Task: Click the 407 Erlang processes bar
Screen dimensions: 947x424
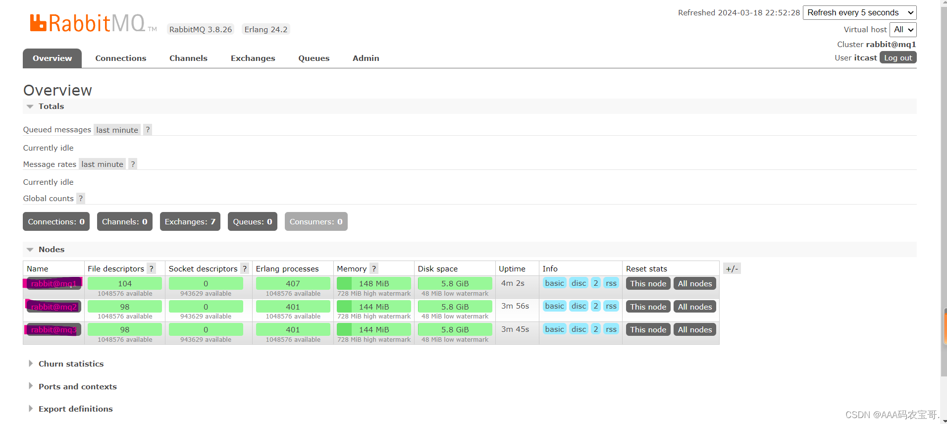Action: [293, 283]
